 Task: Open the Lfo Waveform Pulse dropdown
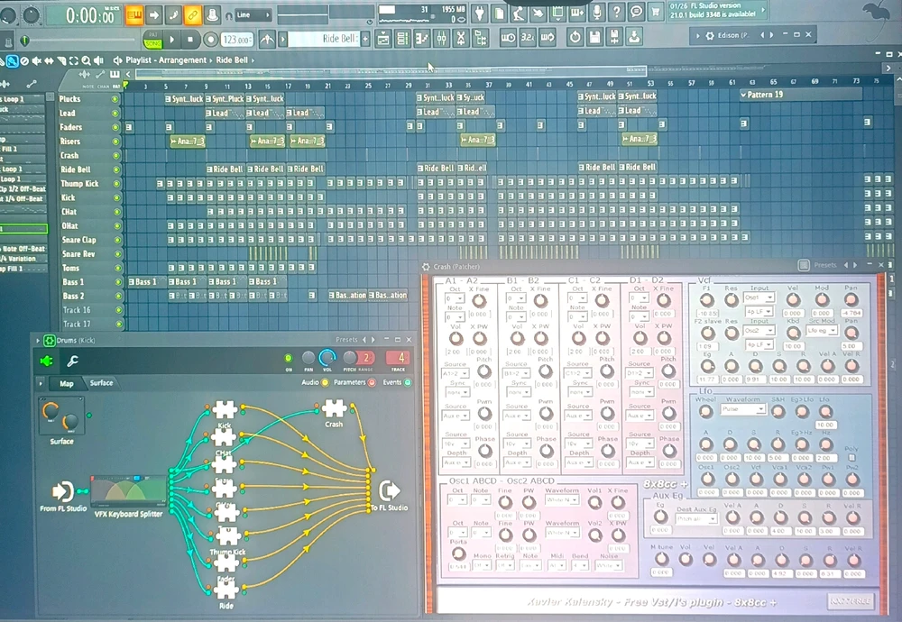pyautogui.click(x=743, y=410)
